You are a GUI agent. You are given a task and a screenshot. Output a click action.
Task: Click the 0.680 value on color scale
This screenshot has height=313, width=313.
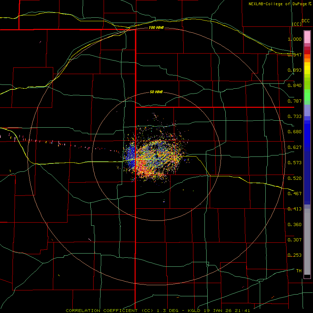[x=295, y=132]
